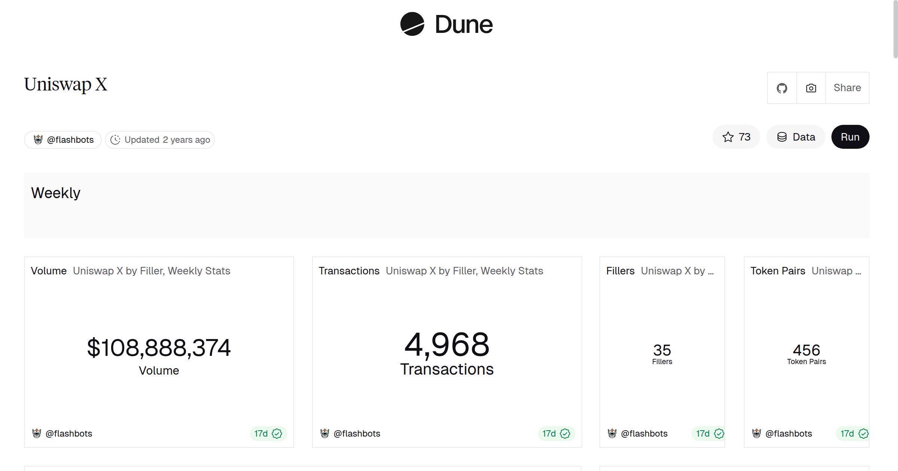This screenshot has width=898, height=471.
Task: Click the $108,888,374 Volume counter
Action: (x=159, y=348)
